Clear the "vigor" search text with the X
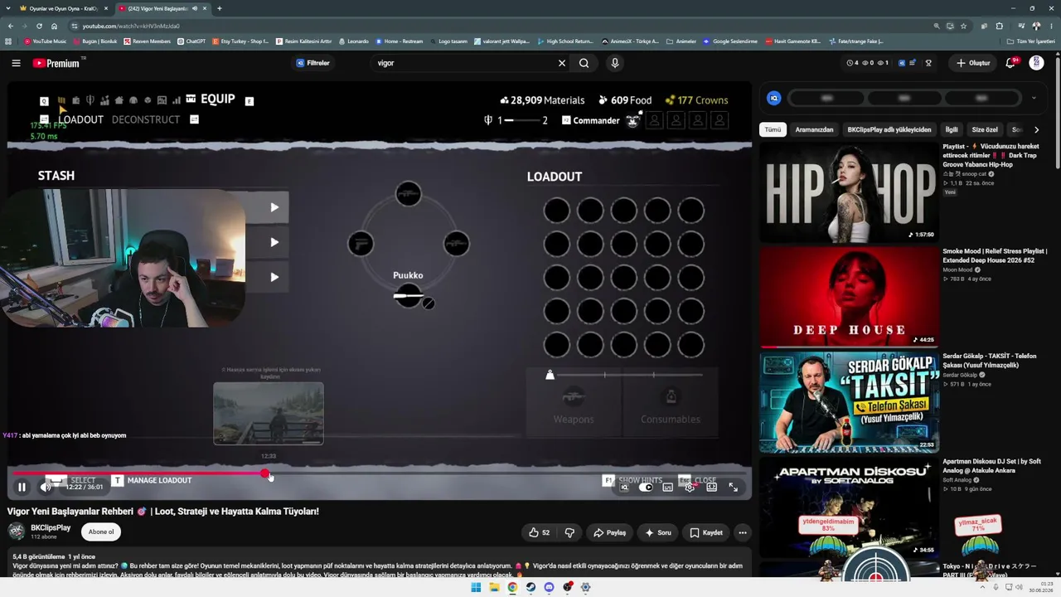1061x597 pixels. click(x=562, y=63)
